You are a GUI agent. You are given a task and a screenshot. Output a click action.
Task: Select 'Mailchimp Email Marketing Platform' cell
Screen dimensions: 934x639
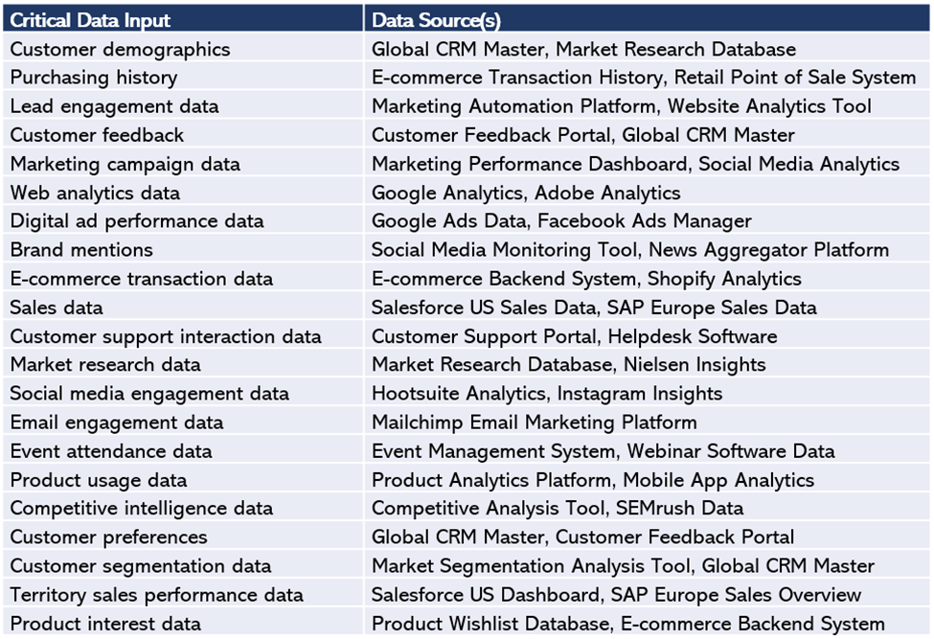[534, 422]
